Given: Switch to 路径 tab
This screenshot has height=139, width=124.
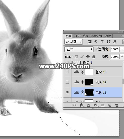Looking at the screenshot, I should 86,36.
